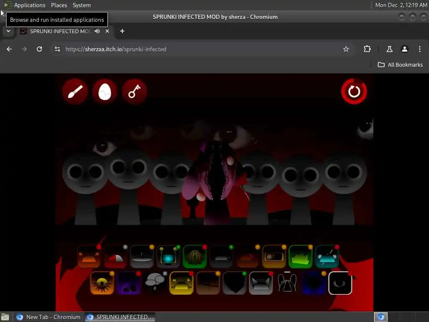This screenshot has height=322, width=429.
Task: Select the bright green crown sound icon
Action: click(x=300, y=257)
